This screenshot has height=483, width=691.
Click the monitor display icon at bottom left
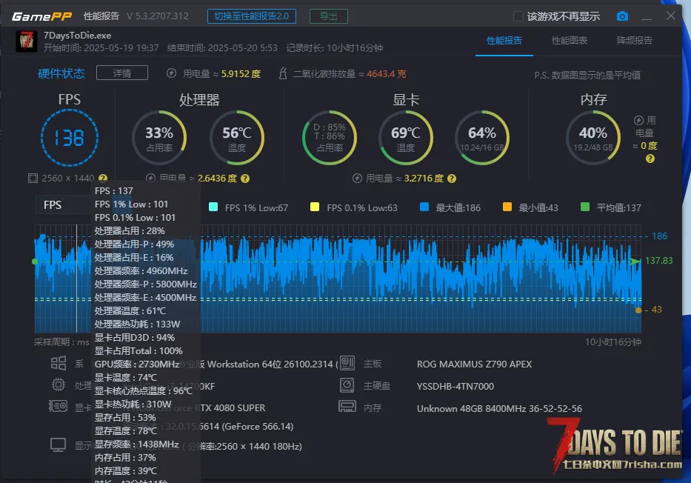[59, 445]
